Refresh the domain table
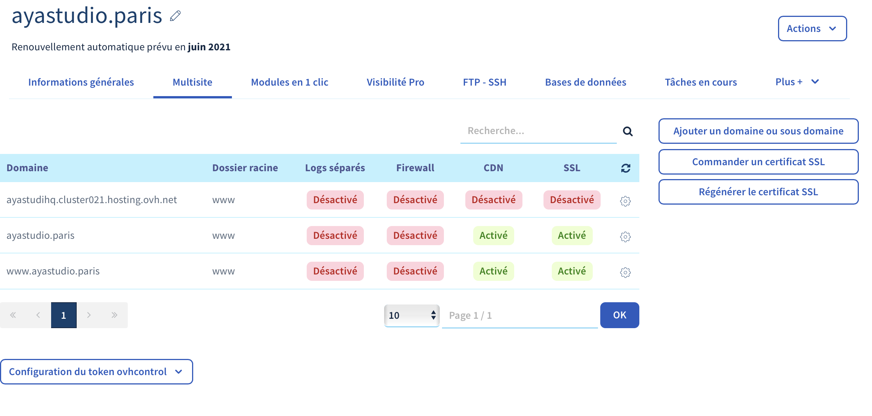The image size is (872, 416). coord(625,168)
